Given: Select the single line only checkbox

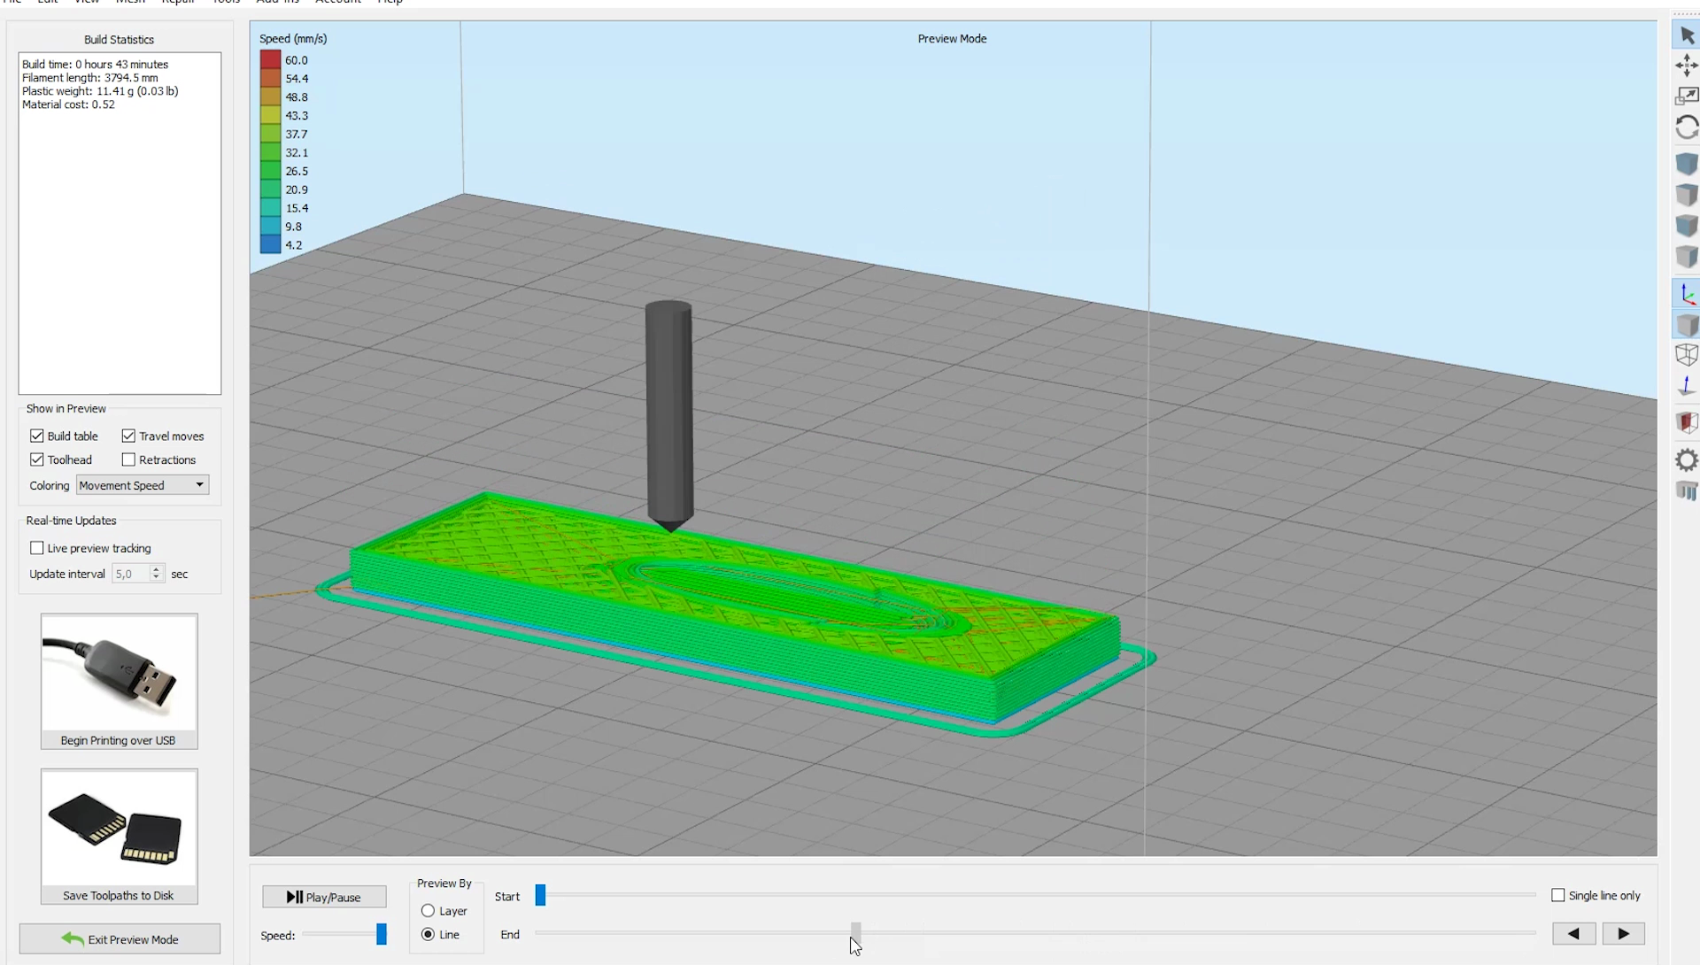Looking at the screenshot, I should point(1557,895).
